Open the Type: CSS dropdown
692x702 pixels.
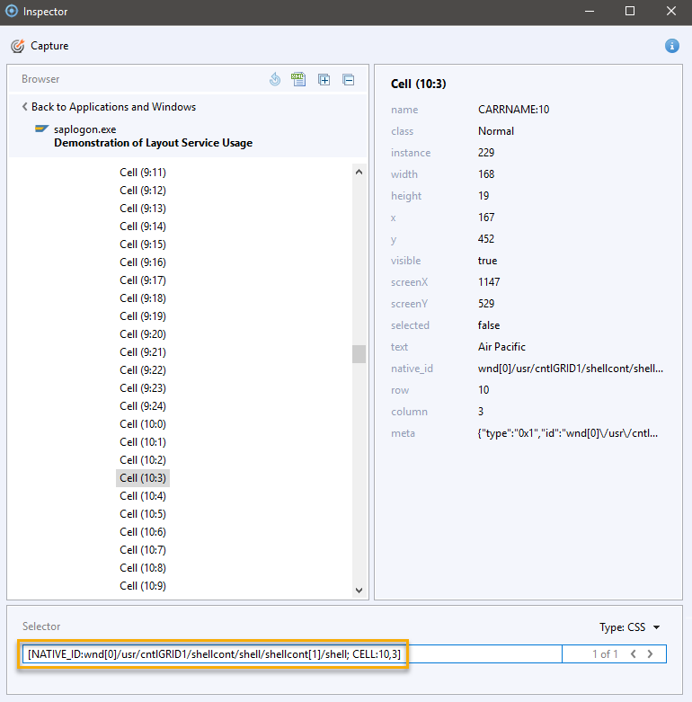click(x=629, y=627)
